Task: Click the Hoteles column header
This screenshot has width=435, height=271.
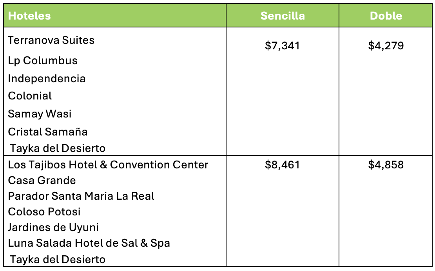Action: [x=29, y=16]
